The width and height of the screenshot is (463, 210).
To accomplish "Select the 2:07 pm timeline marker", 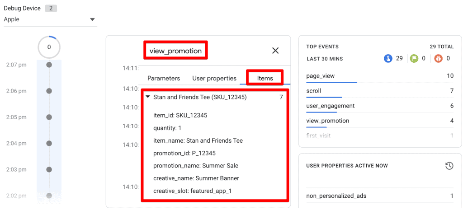I will pyautogui.click(x=49, y=65).
